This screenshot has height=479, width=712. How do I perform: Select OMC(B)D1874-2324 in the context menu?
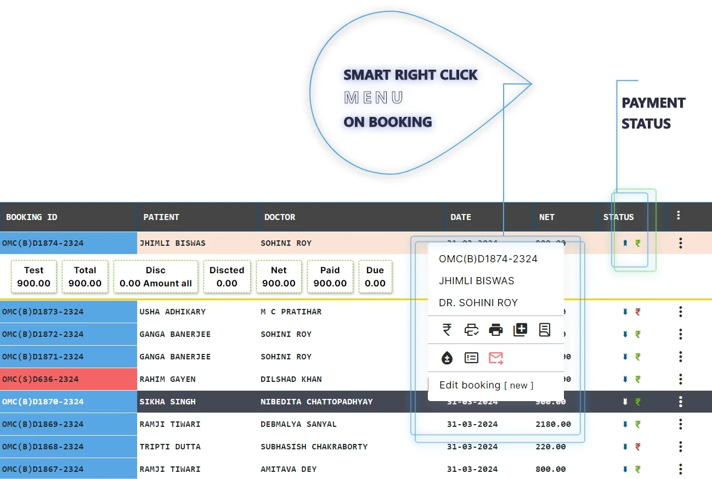pos(488,258)
